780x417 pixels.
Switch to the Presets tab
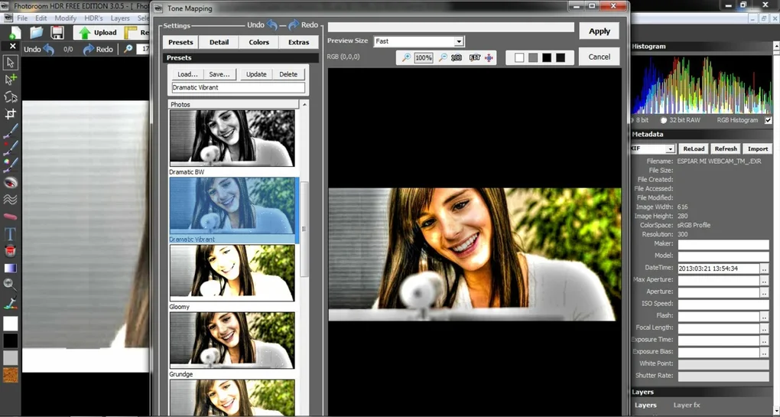pyautogui.click(x=180, y=42)
